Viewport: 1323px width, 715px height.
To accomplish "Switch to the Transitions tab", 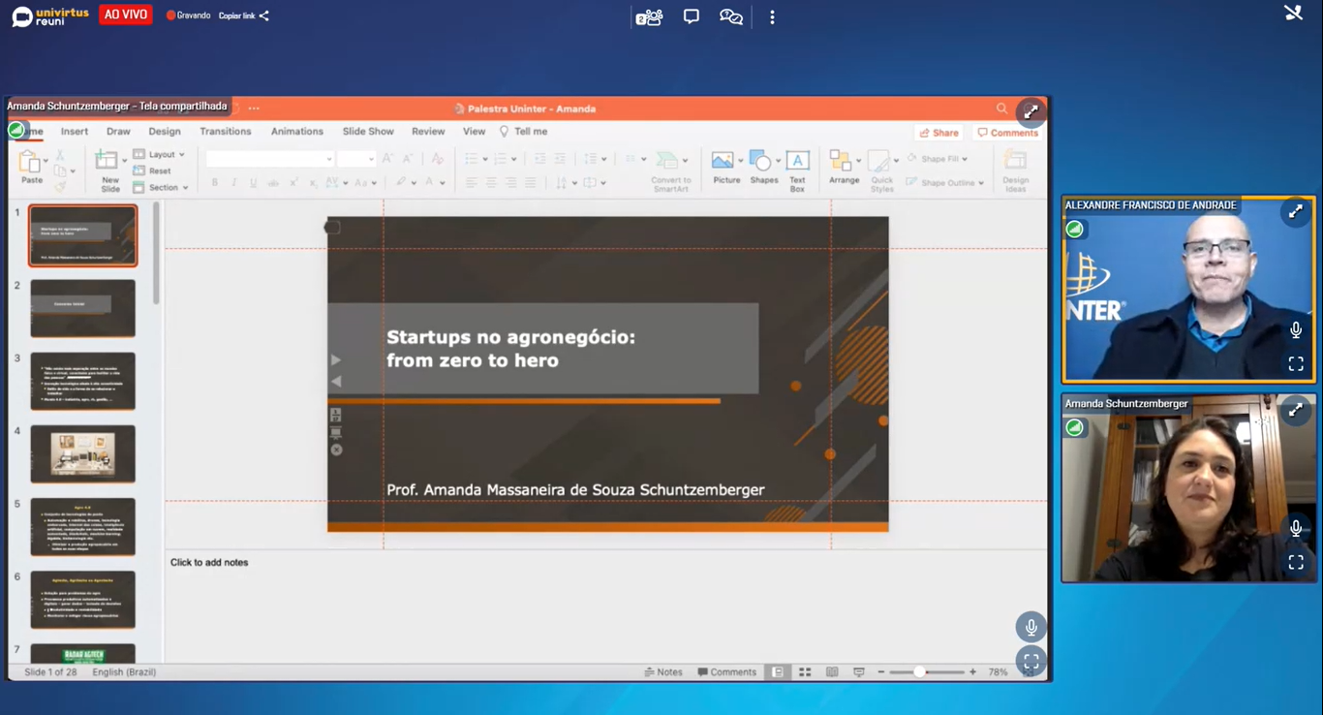I will click(225, 132).
